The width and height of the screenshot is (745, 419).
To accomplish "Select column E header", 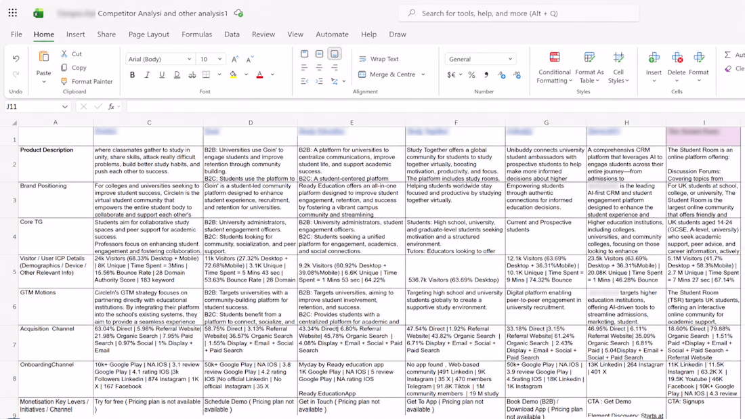I will coord(352,123).
